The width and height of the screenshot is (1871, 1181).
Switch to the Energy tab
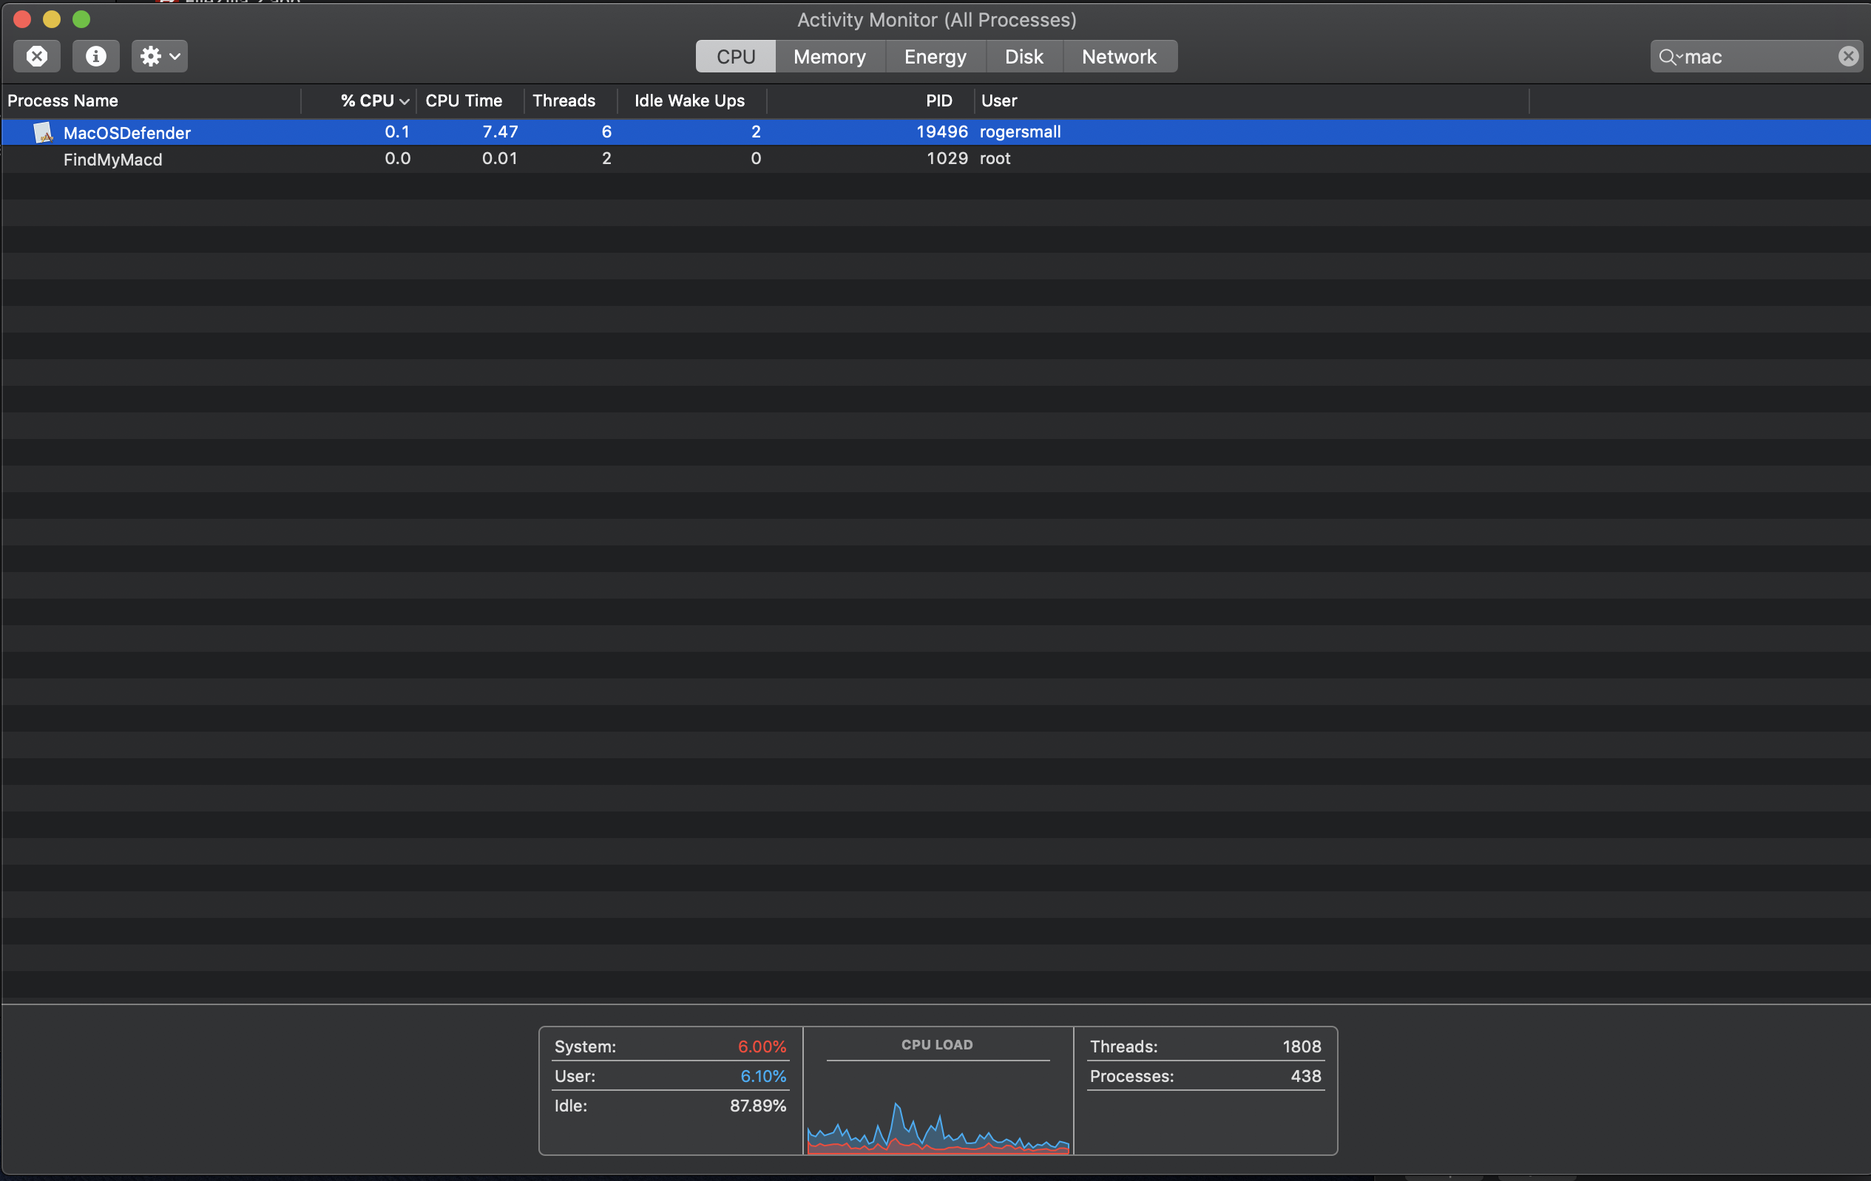tap(935, 57)
